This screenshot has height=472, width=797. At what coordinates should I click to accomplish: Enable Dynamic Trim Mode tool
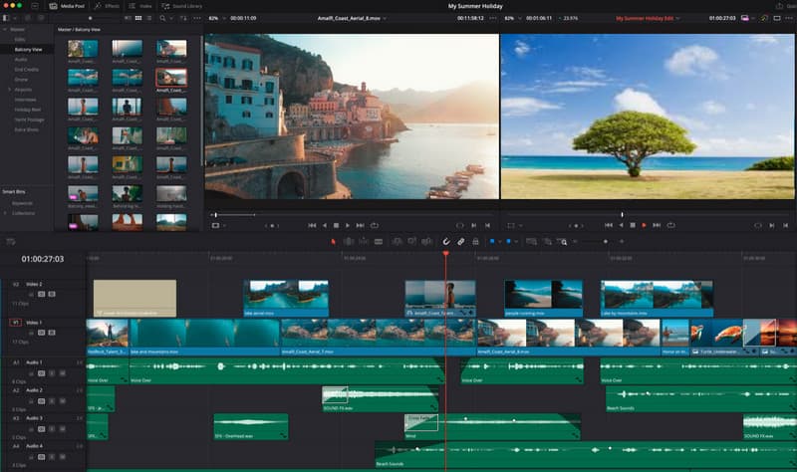[x=364, y=242]
